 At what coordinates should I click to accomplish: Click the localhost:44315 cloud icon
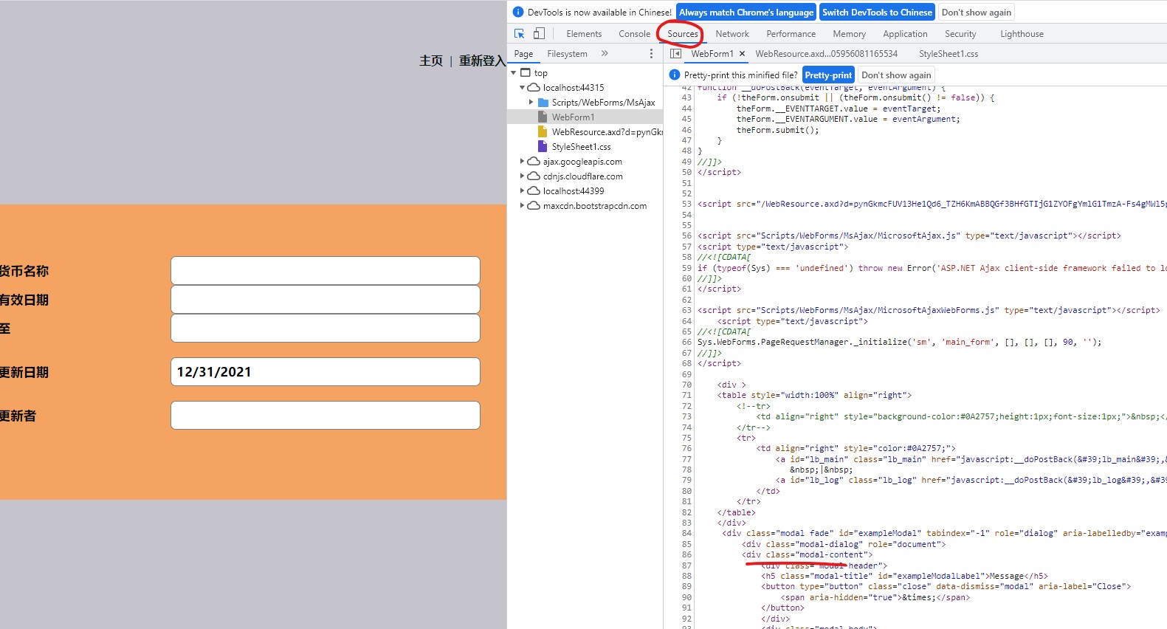coord(534,88)
